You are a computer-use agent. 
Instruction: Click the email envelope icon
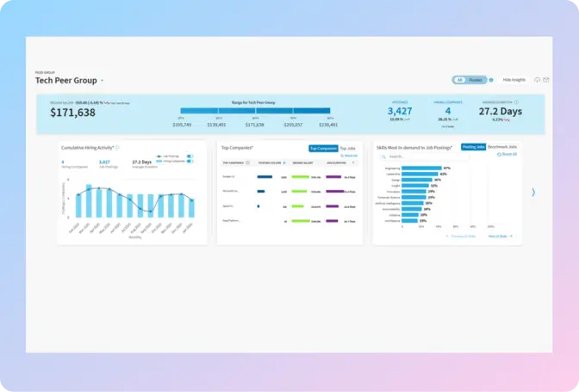pos(546,80)
